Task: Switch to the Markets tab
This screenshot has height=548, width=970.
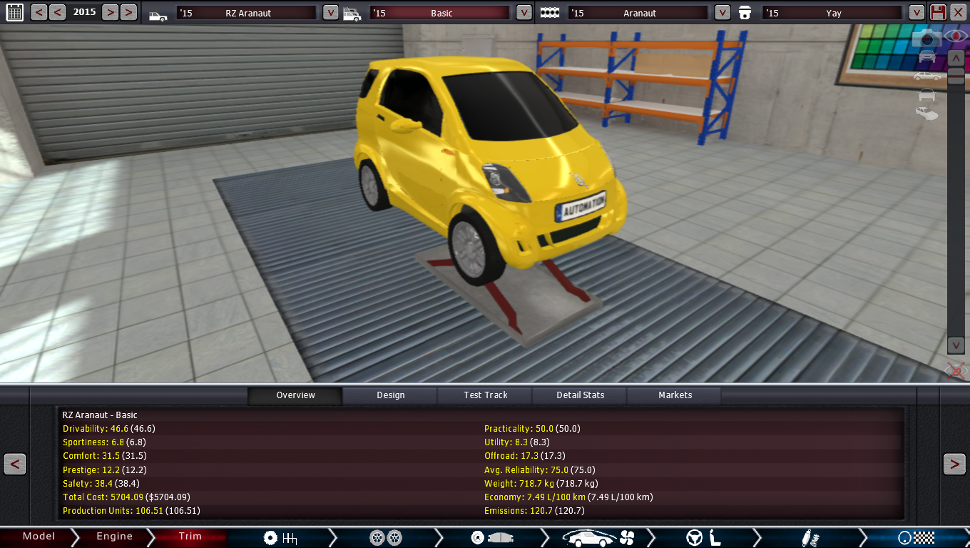Action: tap(675, 395)
